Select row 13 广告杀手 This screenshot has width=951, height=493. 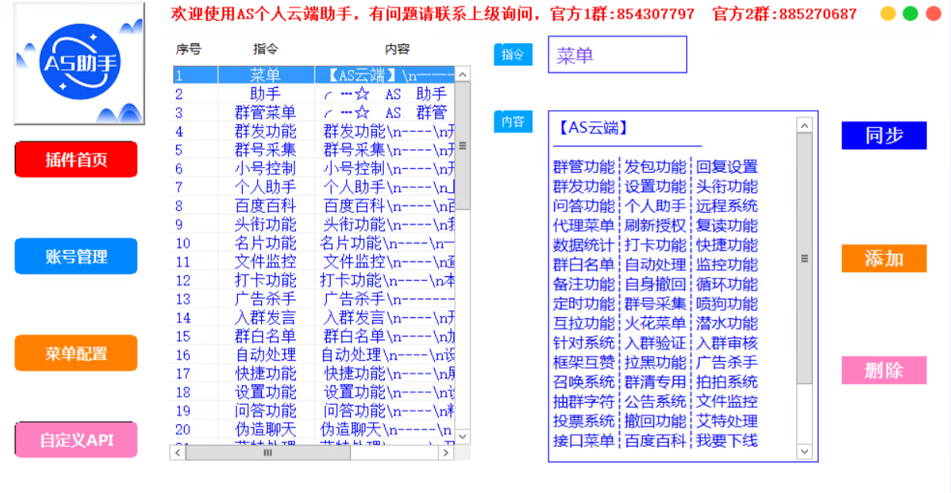tap(265, 299)
